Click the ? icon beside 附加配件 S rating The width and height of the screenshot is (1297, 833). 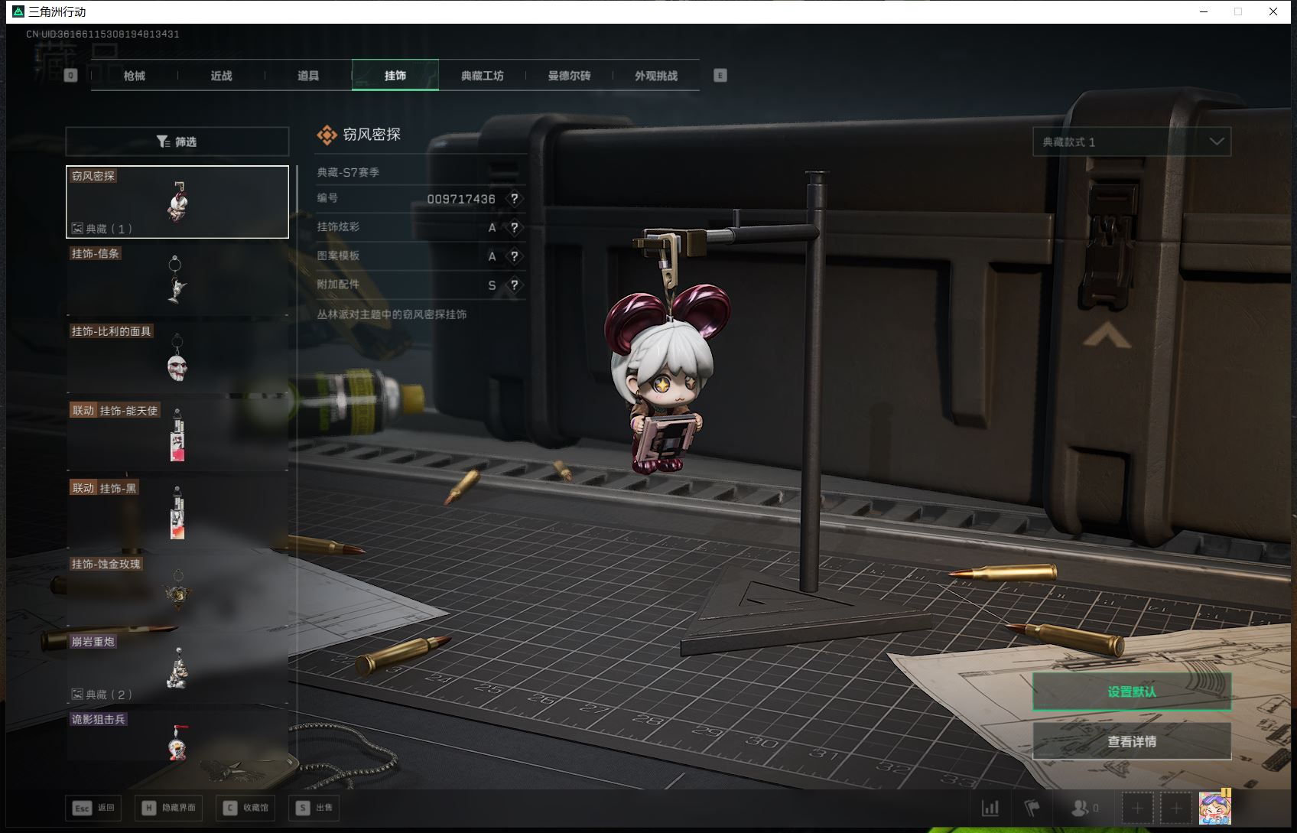tap(515, 285)
